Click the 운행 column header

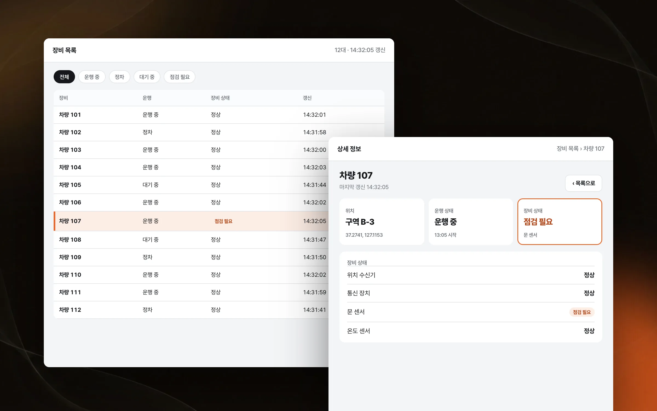[147, 98]
